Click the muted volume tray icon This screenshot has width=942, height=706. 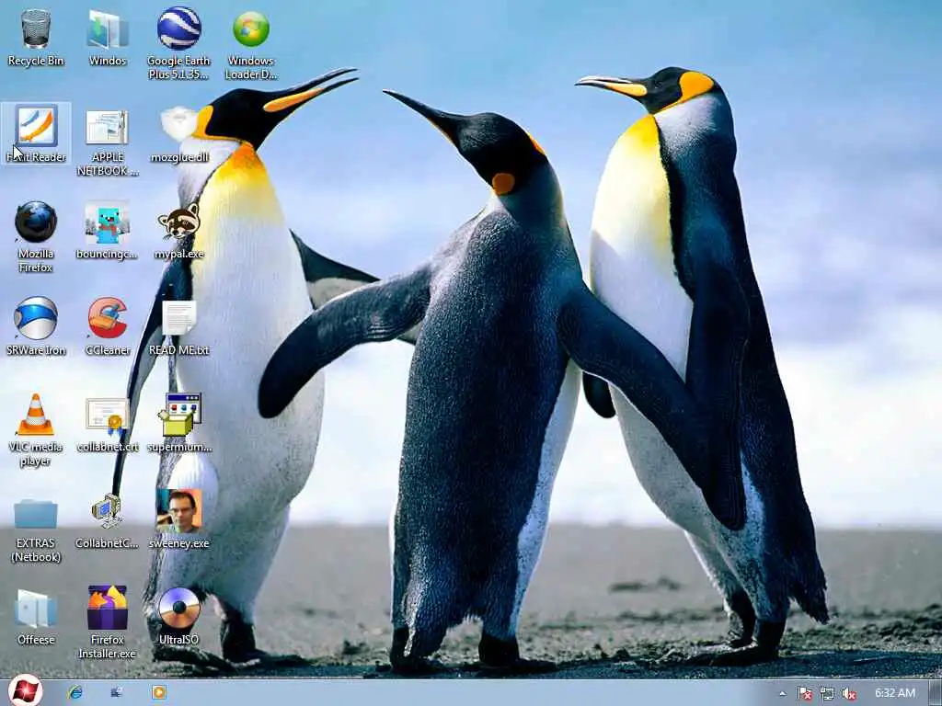[849, 693]
